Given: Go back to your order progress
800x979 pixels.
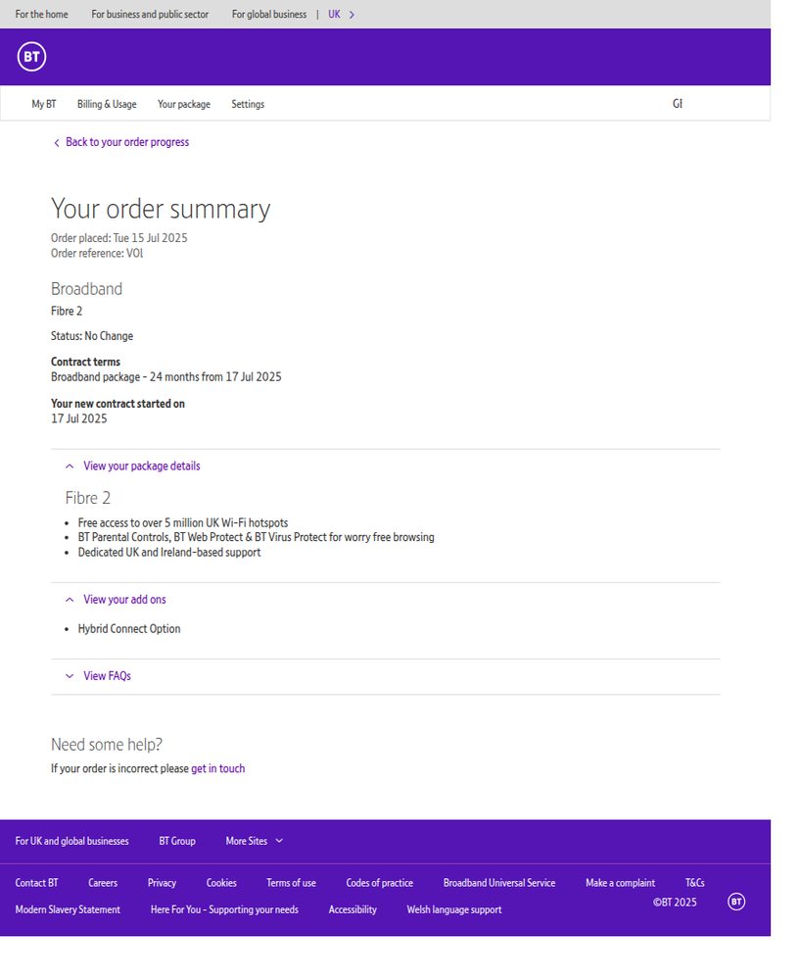Looking at the screenshot, I should pos(126,142).
